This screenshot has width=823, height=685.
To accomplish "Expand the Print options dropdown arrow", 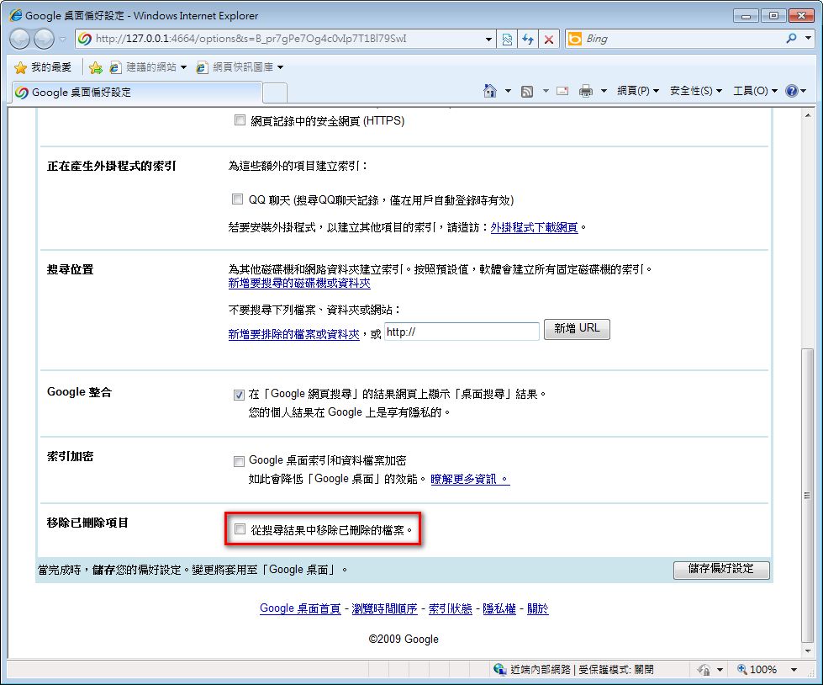I will pos(604,91).
